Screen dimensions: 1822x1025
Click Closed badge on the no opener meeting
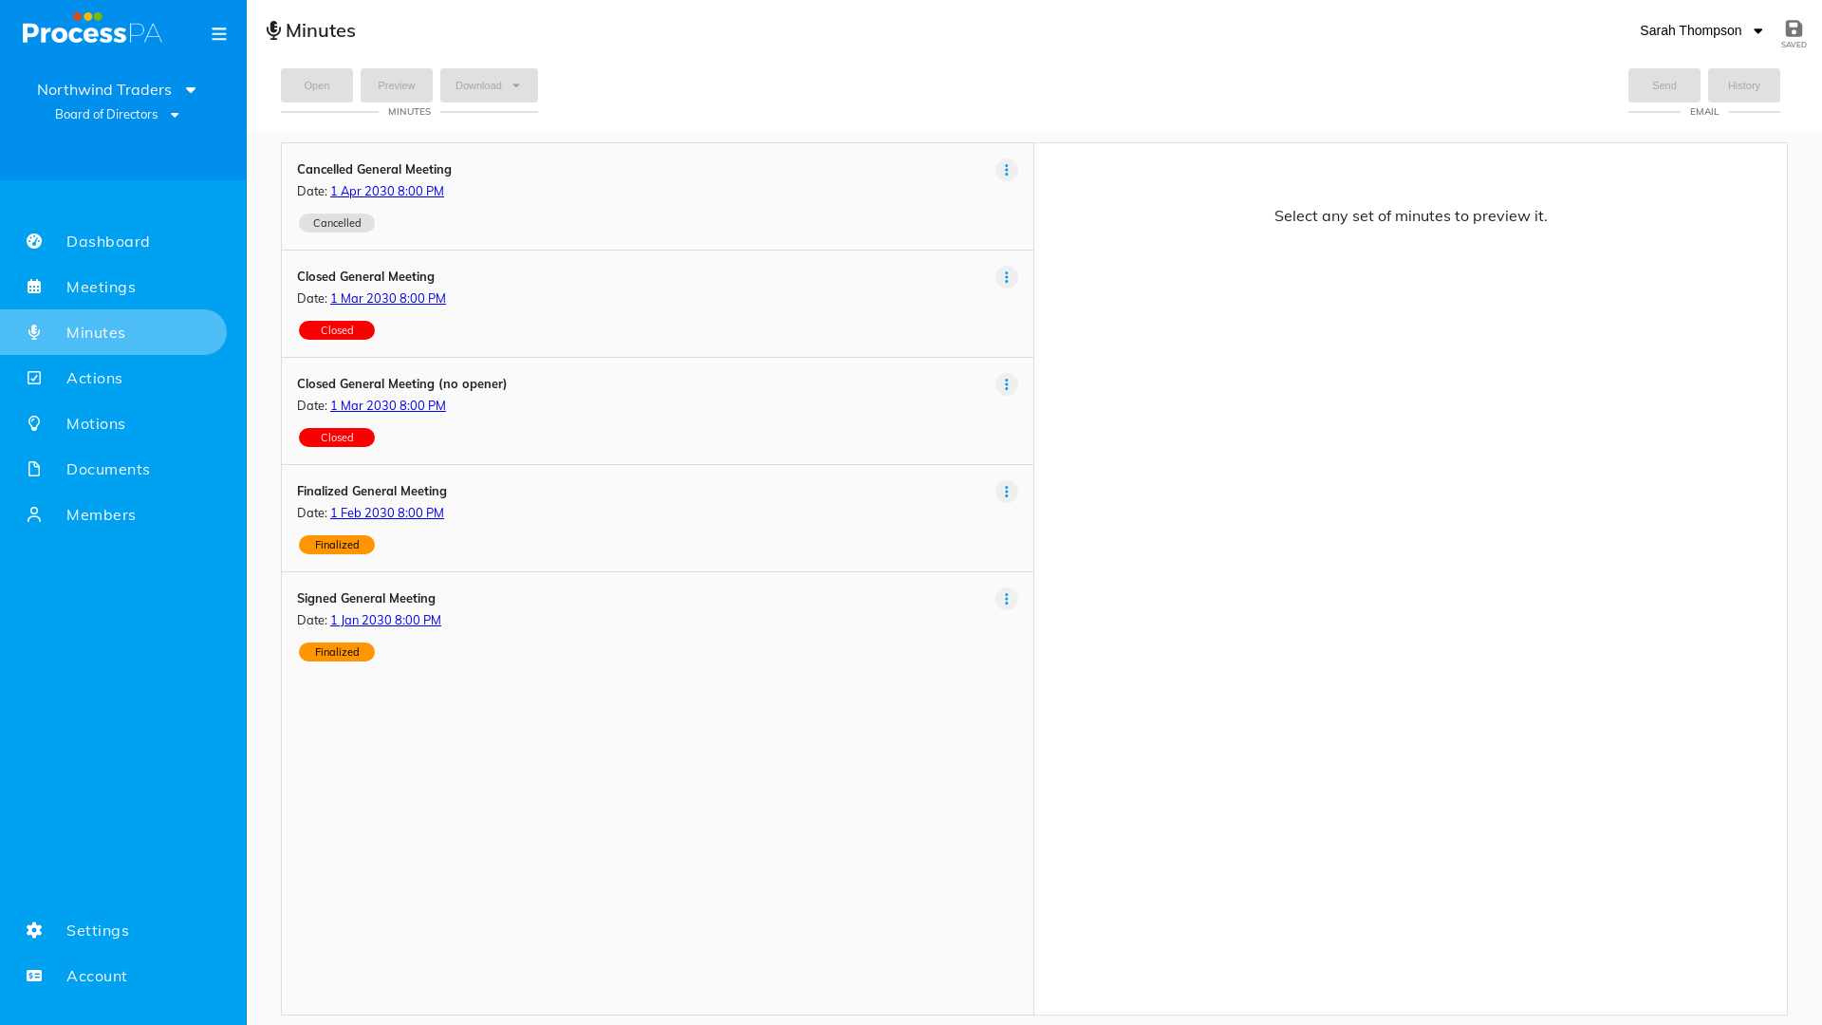(x=337, y=438)
